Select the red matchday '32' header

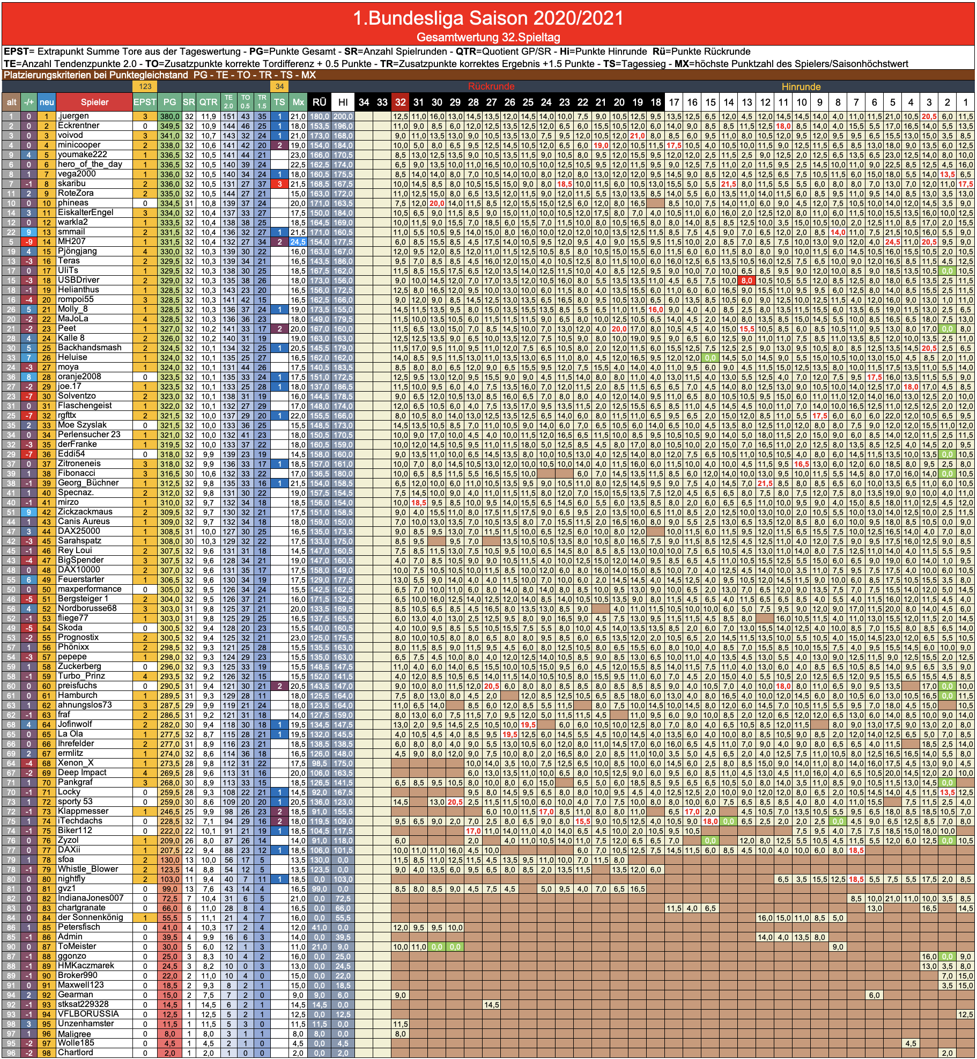coord(400,102)
